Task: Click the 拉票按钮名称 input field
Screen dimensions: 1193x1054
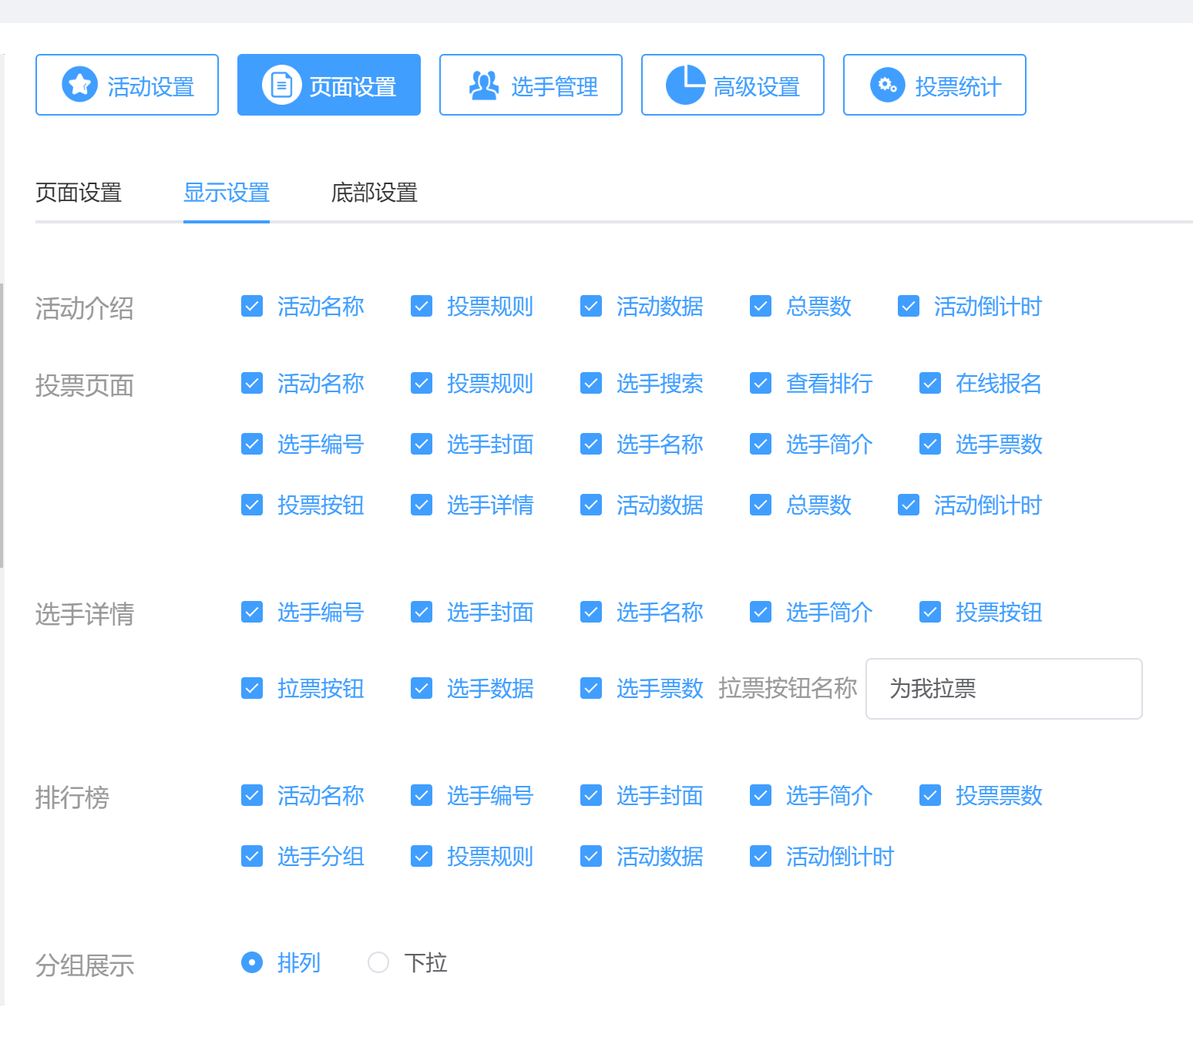Action: [x=1004, y=689]
